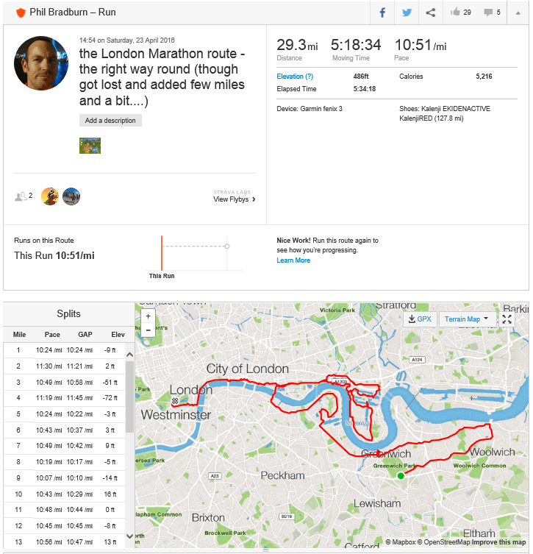Screen dimensions: 533x554
Task: Click Elevation help link
Action: click(295, 77)
